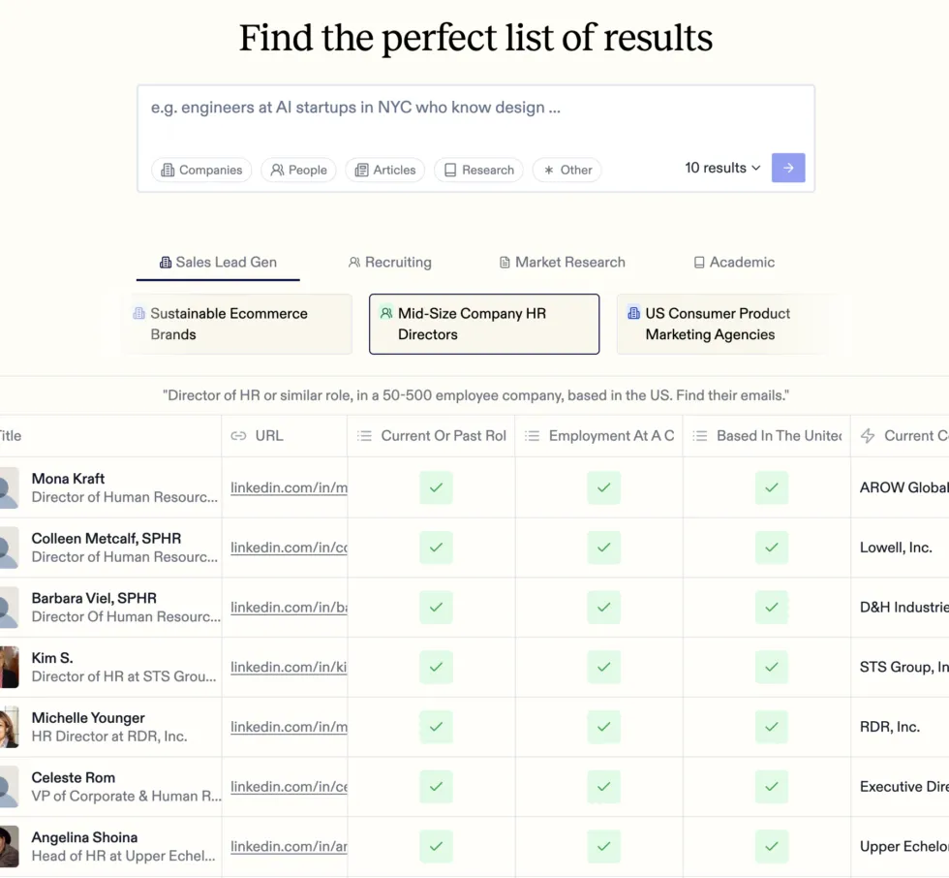Select the Mid-Size Company HR Directors preset
This screenshot has width=949, height=878.
[x=484, y=324]
